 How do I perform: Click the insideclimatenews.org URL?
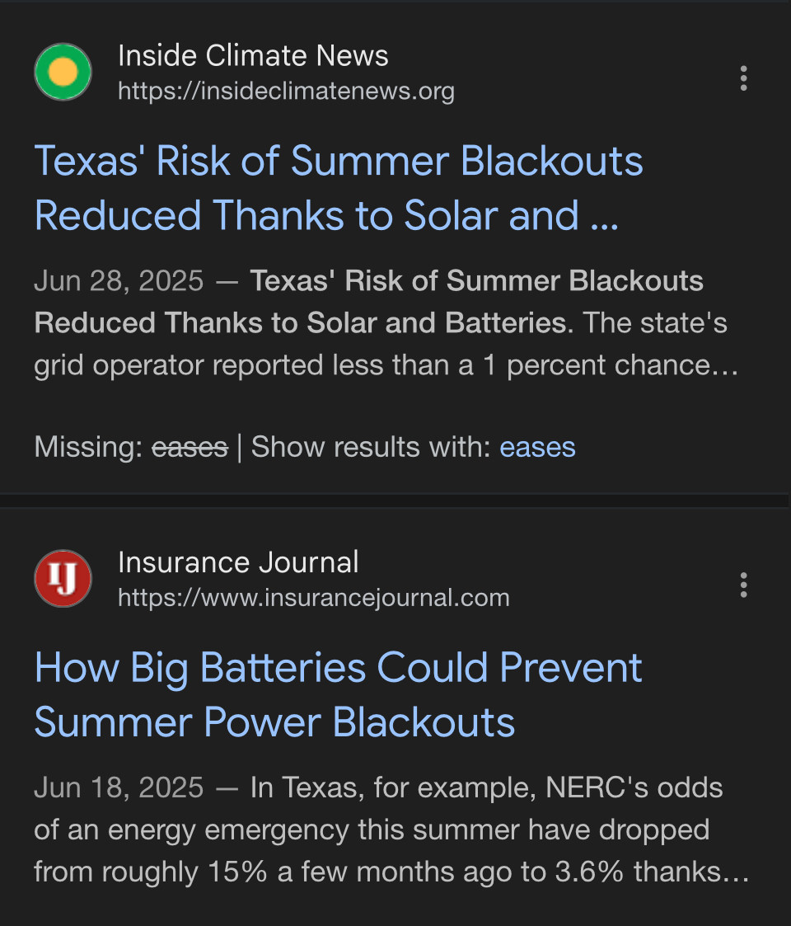[286, 92]
